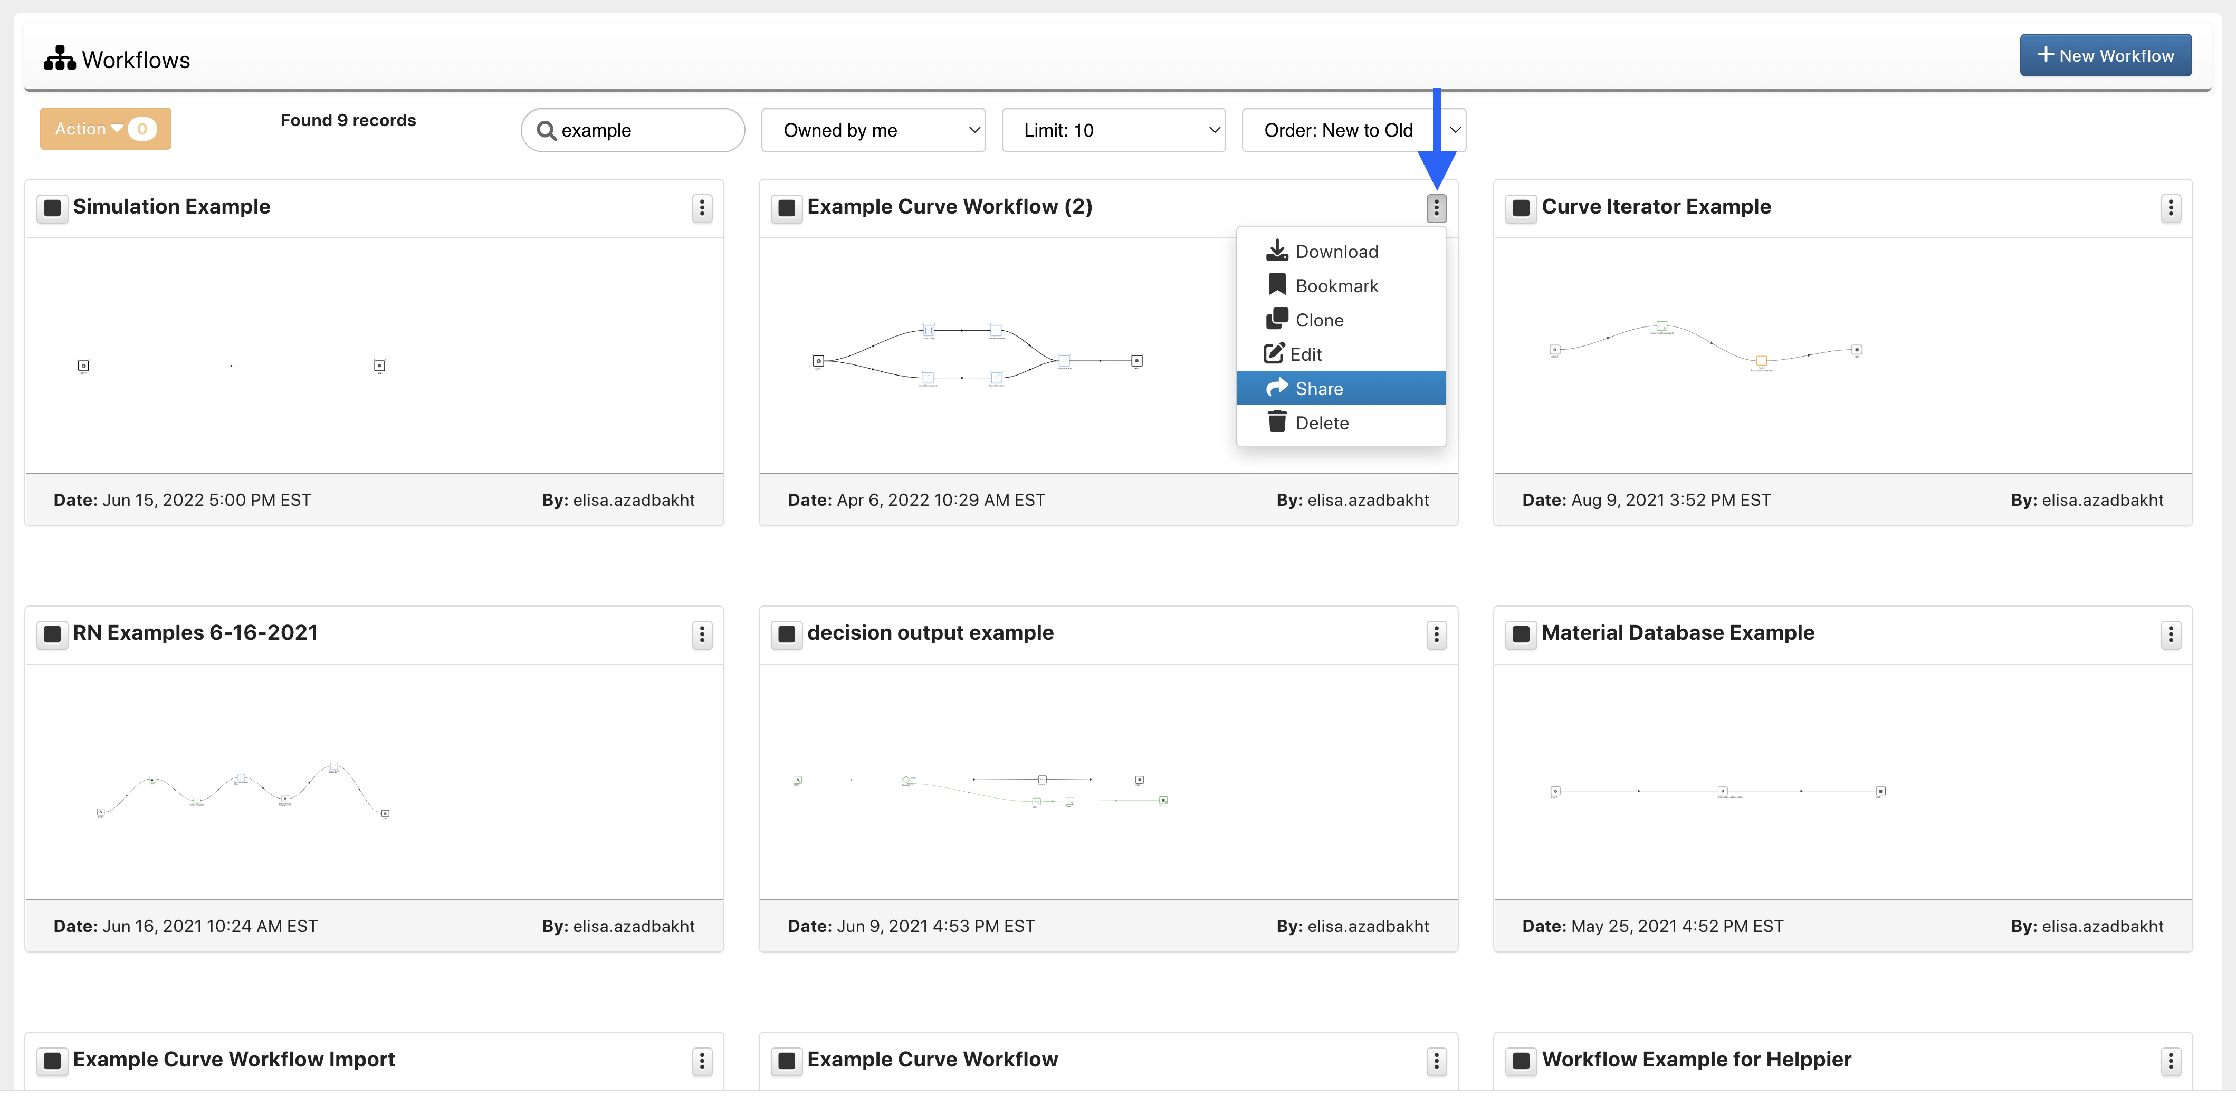The image size is (2236, 1096).
Task: Select Delete in the context menu
Action: pos(1341,422)
